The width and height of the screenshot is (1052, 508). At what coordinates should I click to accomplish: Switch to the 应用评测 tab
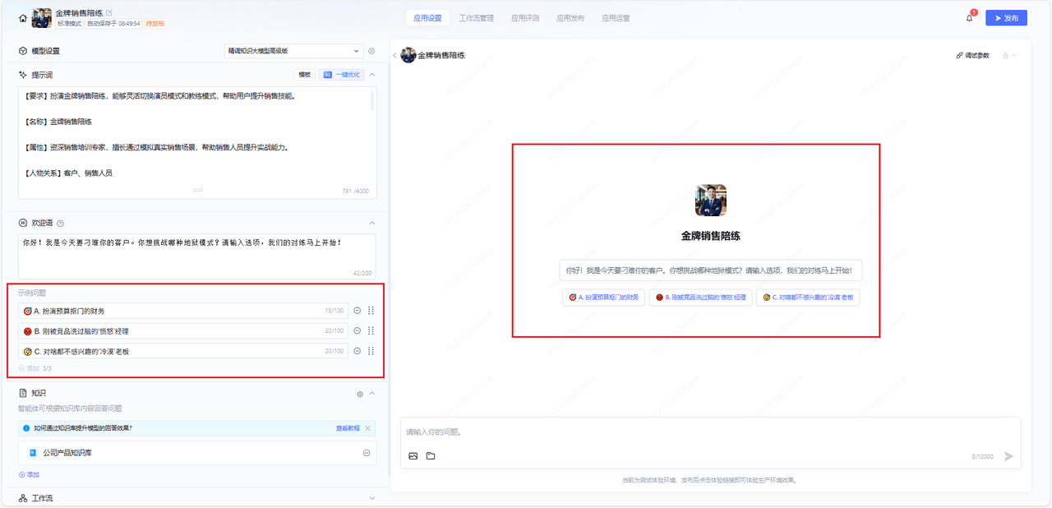click(524, 18)
